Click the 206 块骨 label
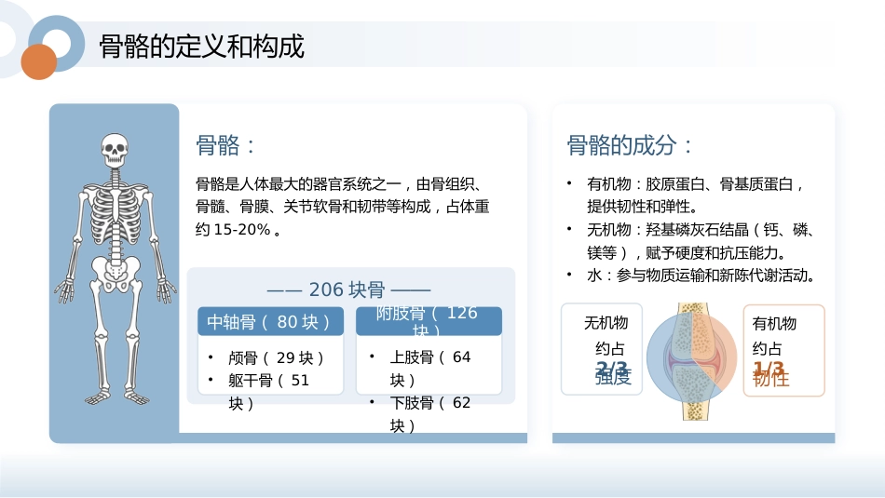 pos(348,289)
